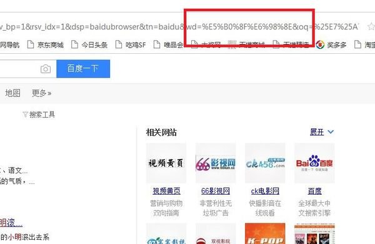
Task: Expand related sites via 展开 link
Action: pyautogui.click(x=317, y=132)
